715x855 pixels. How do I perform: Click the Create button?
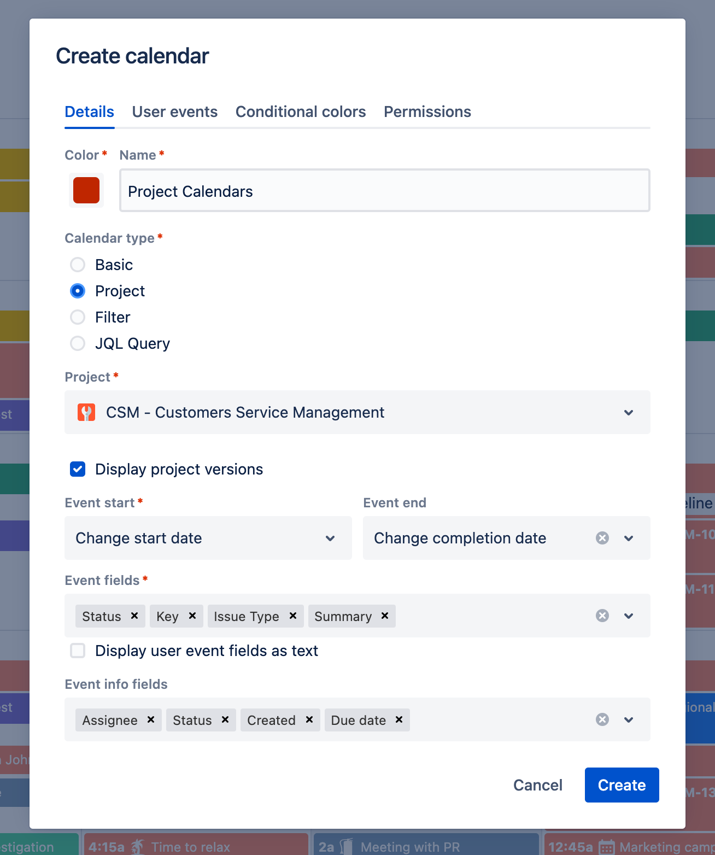click(x=622, y=785)
